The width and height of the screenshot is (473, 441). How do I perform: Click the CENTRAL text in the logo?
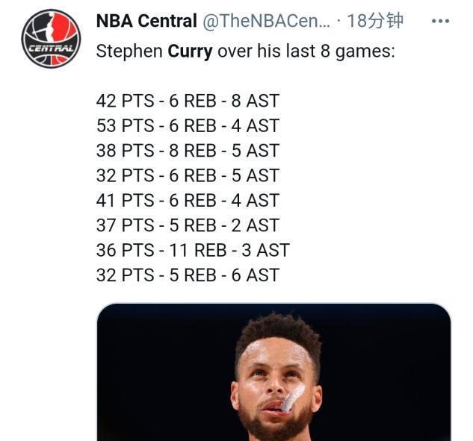coord(51,49)
